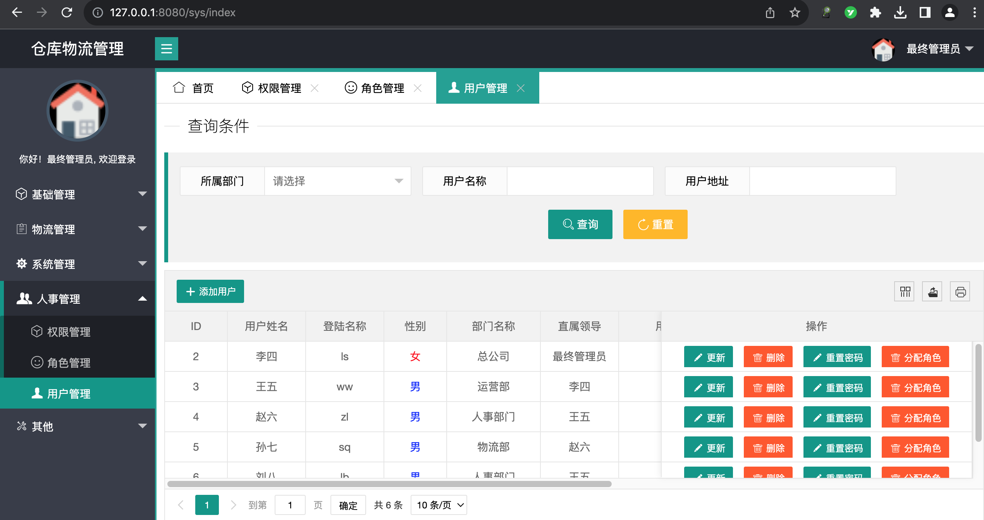The image size is (984, 520).
Task: Click the table horizontal scrollbar
Action: [x=389, y=484]
